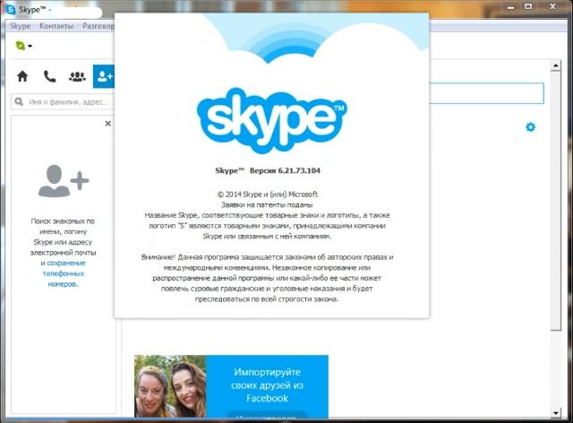573x423 pixels.
Task: Click the Facebook import friends banner
Action: (231, 386)
